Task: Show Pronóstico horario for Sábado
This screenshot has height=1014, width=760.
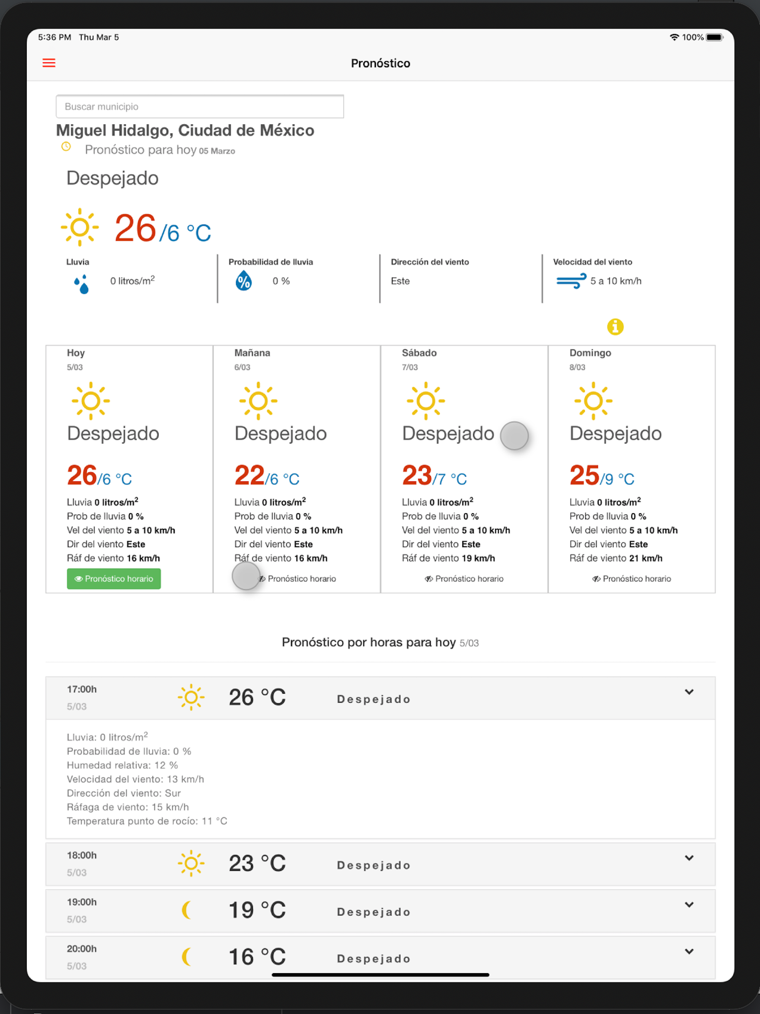Action: 464,579
